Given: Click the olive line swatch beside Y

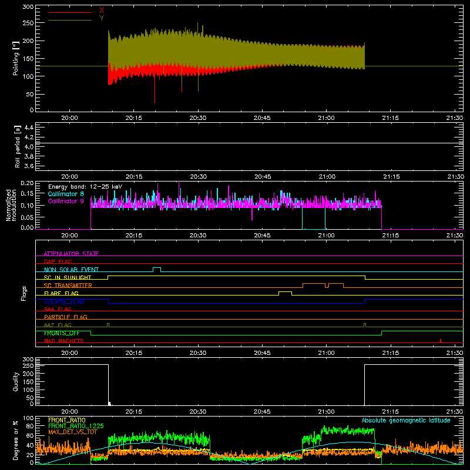Looking at the screenshot, I should 70,20.
